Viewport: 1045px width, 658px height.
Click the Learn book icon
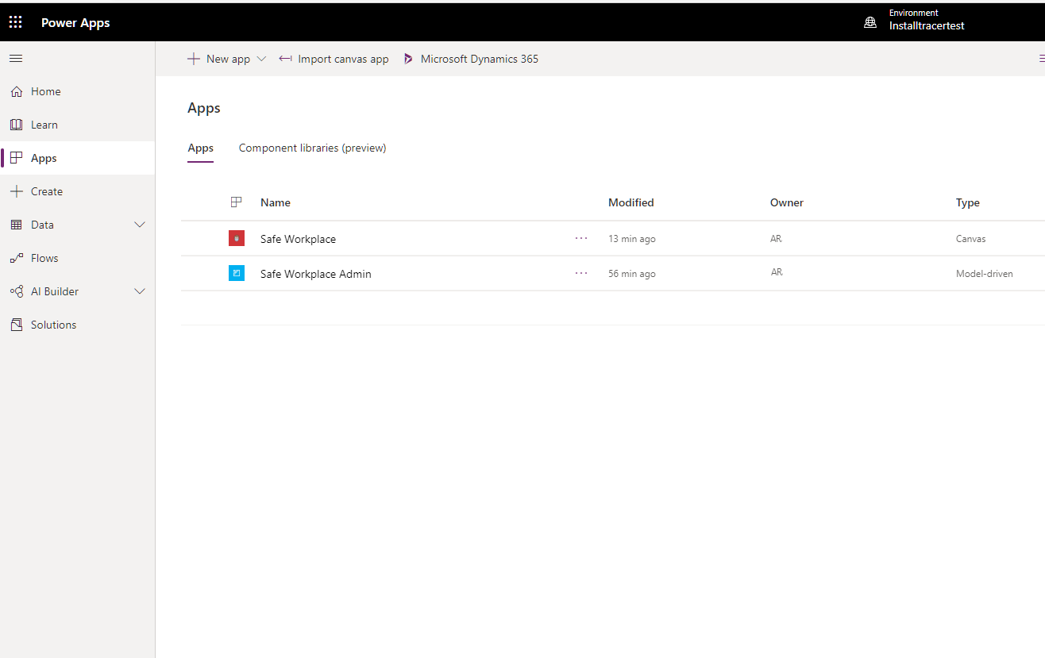[16, 125]
